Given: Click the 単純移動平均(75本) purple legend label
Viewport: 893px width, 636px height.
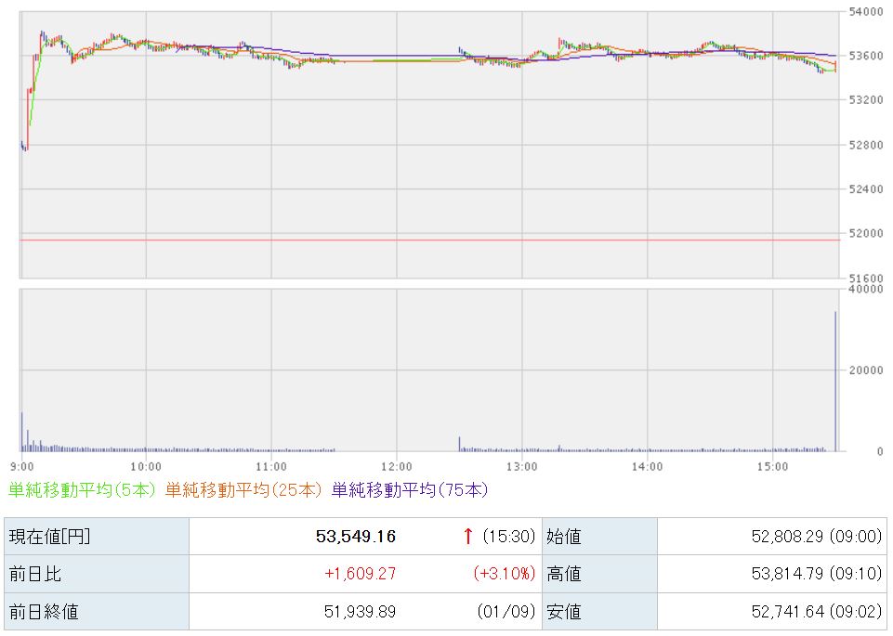Looking at the screenshot, I should click(409, 489).
